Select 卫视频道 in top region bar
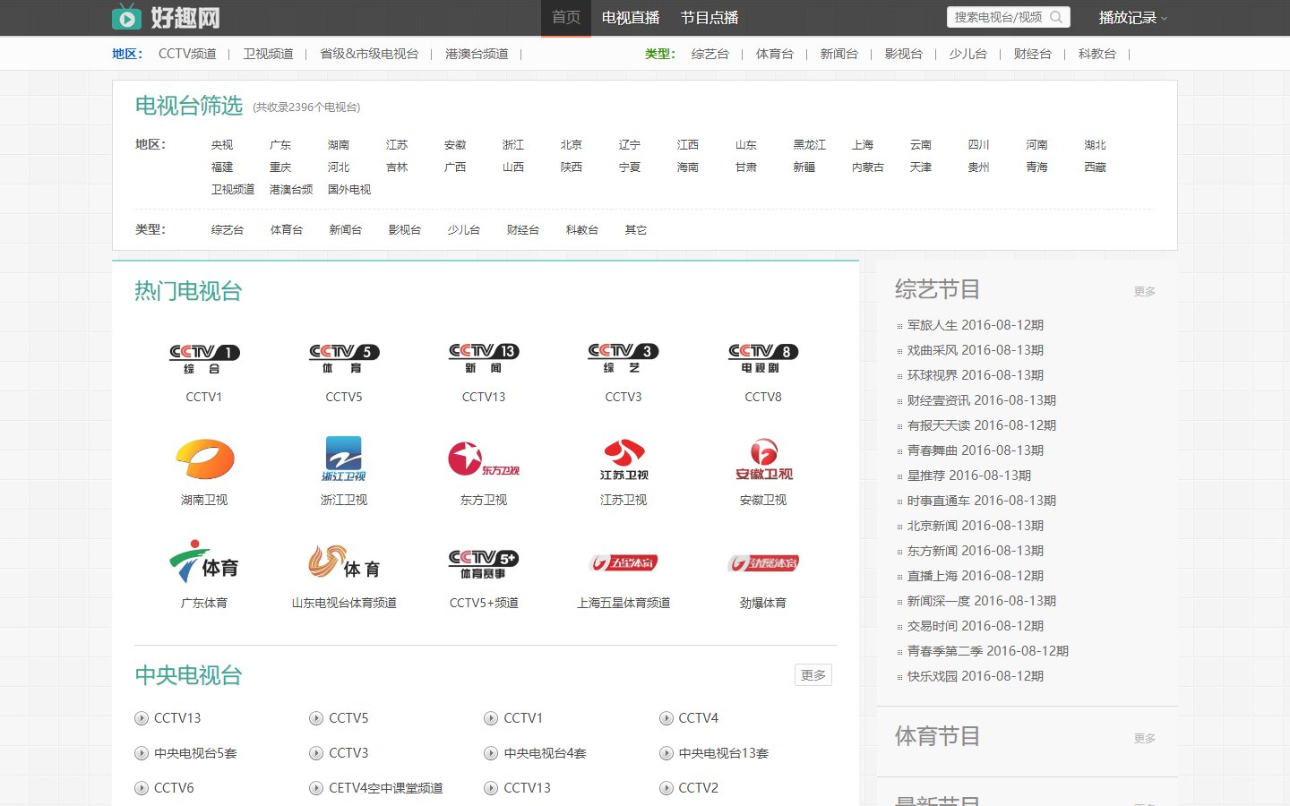 [x=269, y=54]
